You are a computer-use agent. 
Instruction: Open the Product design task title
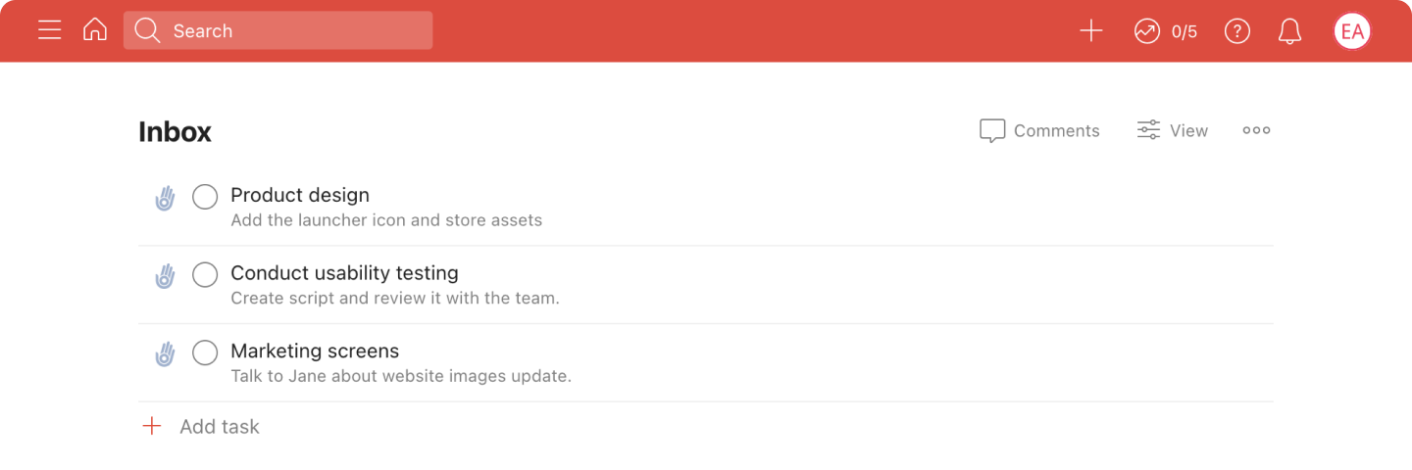click(300, 195)
